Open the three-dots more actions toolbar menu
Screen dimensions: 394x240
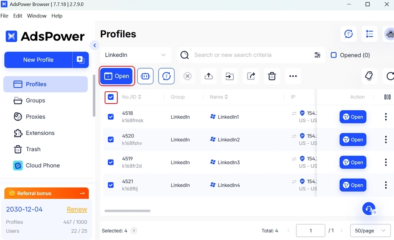tap(293, 76)
